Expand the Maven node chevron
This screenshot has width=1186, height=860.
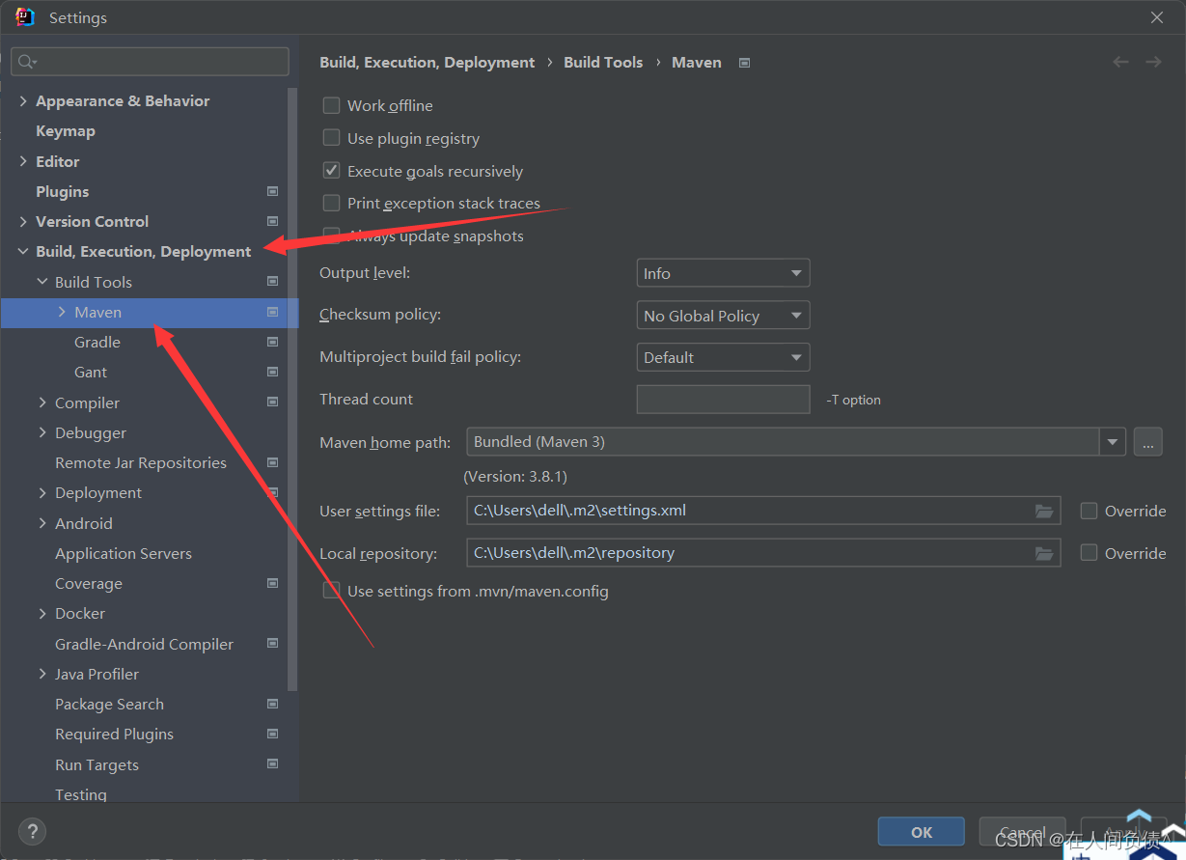tap(62, 312)
